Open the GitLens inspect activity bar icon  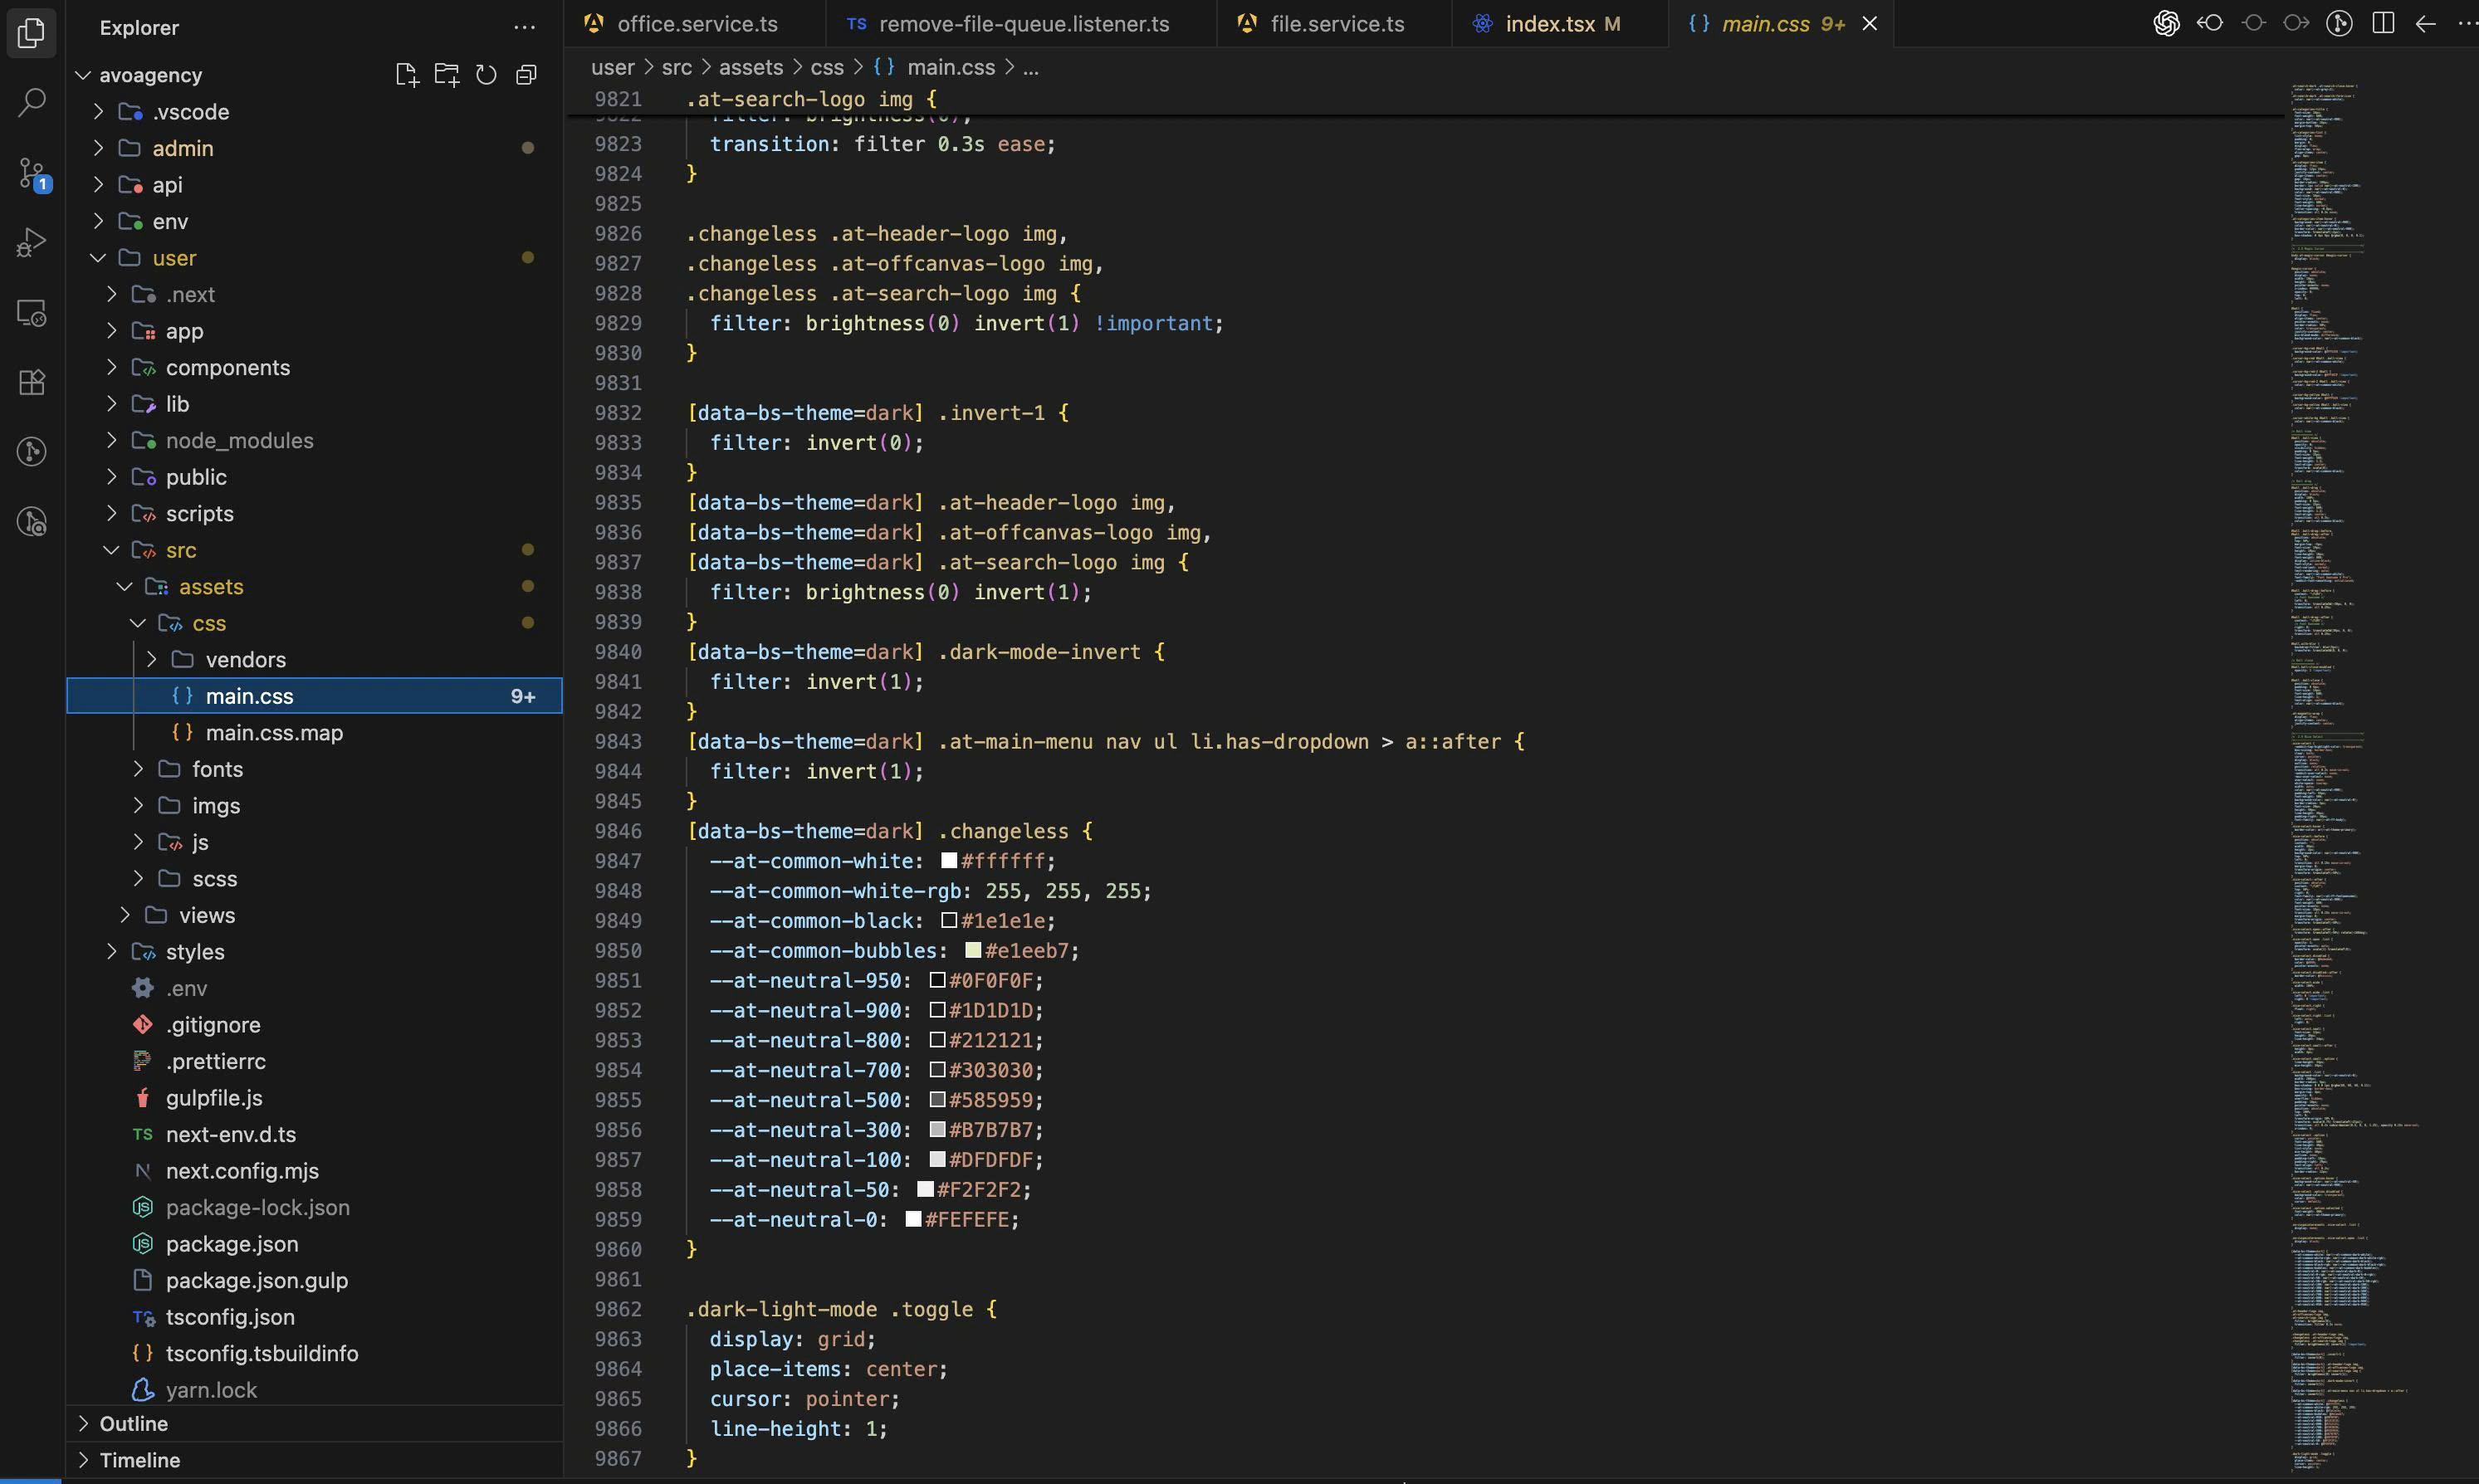[32, 522]
